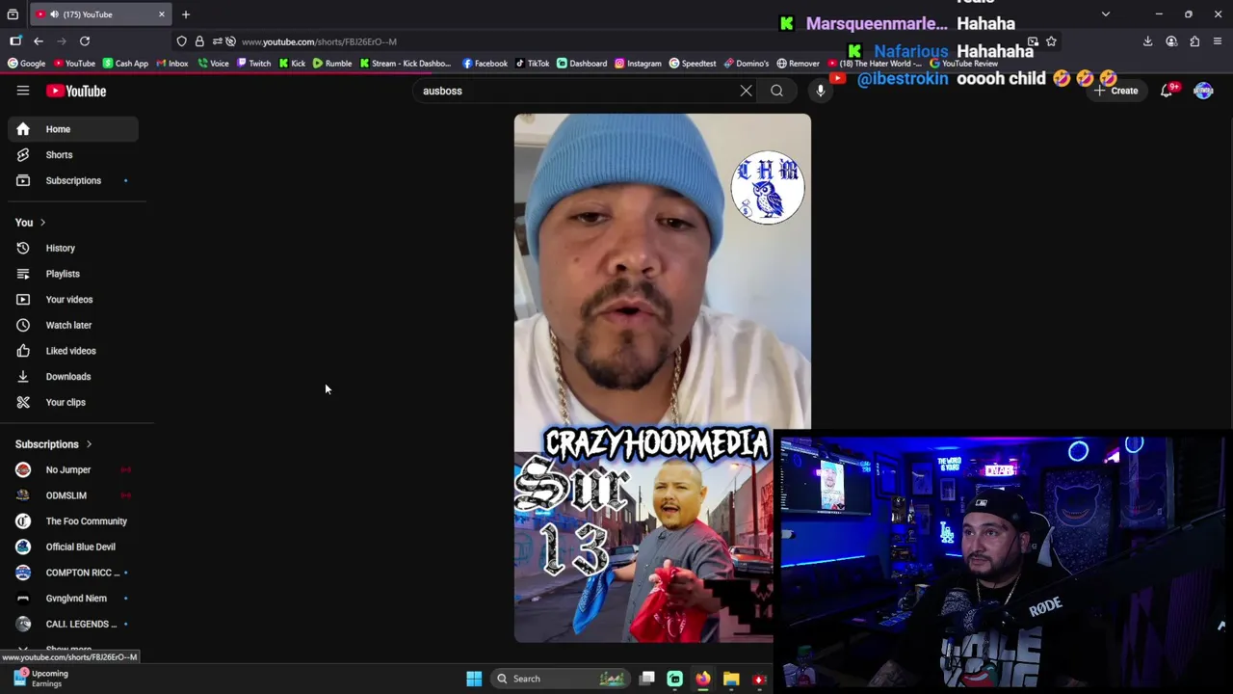Viewport: 1233px width, 694px height.
Task: Click the Create button
Action: [x=1116, y=91]
